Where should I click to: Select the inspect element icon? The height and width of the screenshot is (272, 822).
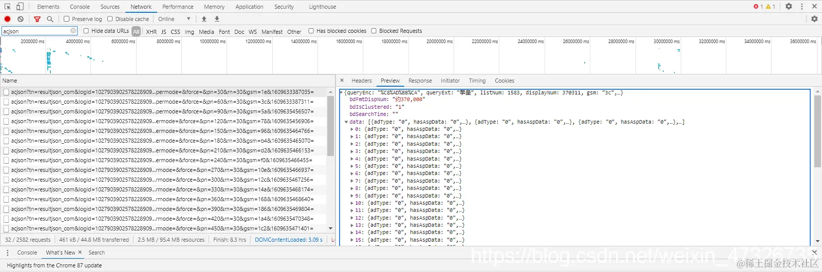(7, 6)
